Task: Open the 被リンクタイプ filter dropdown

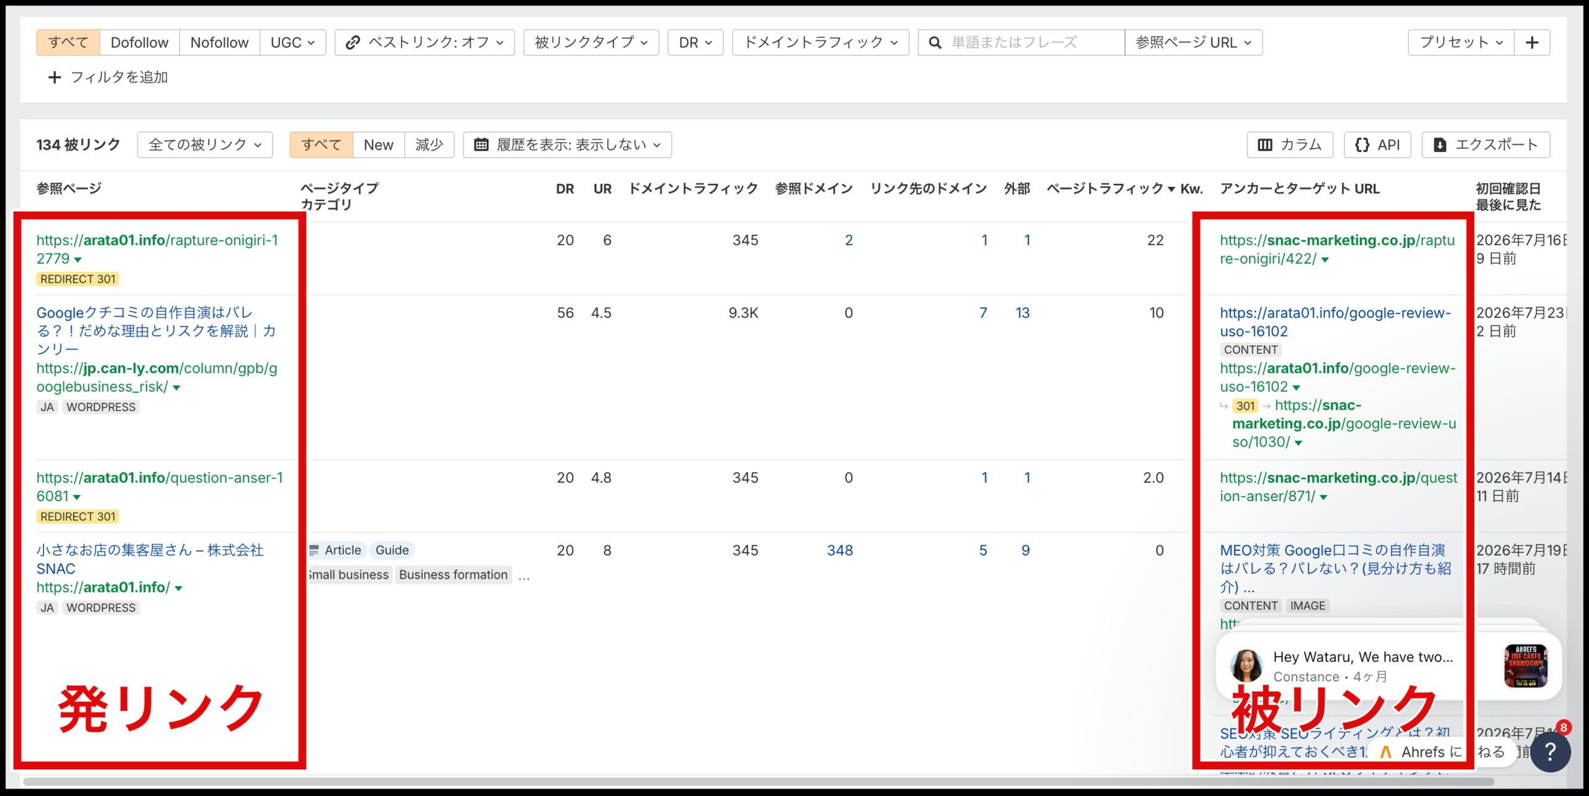Action: tap(591, 42)
